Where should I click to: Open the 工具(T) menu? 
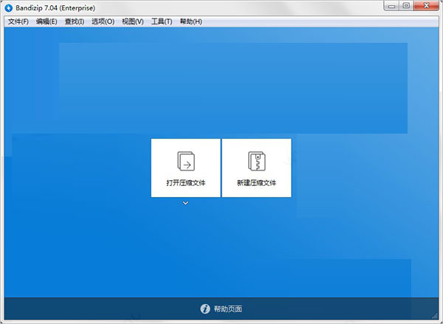tap(162, 21)
